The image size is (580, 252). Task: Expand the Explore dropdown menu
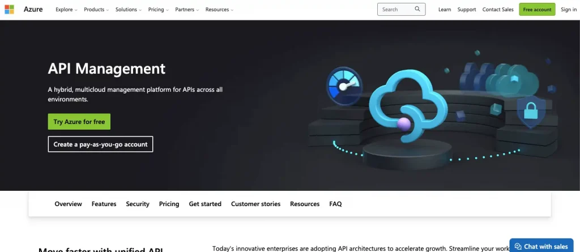click(67, 10)
